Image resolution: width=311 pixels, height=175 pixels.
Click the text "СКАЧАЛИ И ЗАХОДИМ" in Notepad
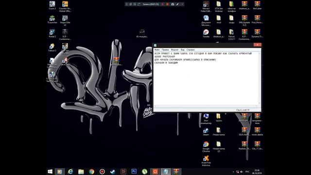pyautogui.click(x=166, y=63)
